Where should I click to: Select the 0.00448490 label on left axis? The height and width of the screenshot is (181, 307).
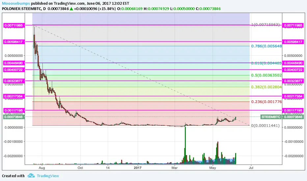14,63
